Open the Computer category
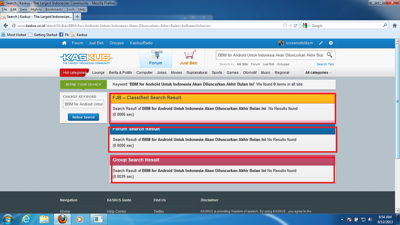 coord(145,72)
